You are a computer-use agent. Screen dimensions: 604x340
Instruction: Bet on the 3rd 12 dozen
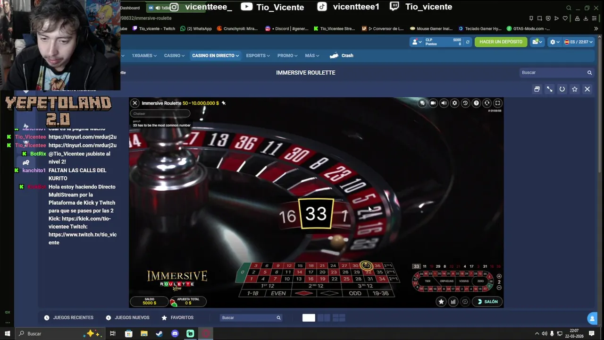[x=365, y=286]
